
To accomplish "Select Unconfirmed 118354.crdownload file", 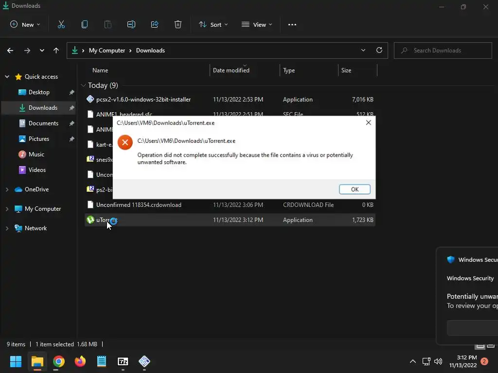I will point(230,205).
